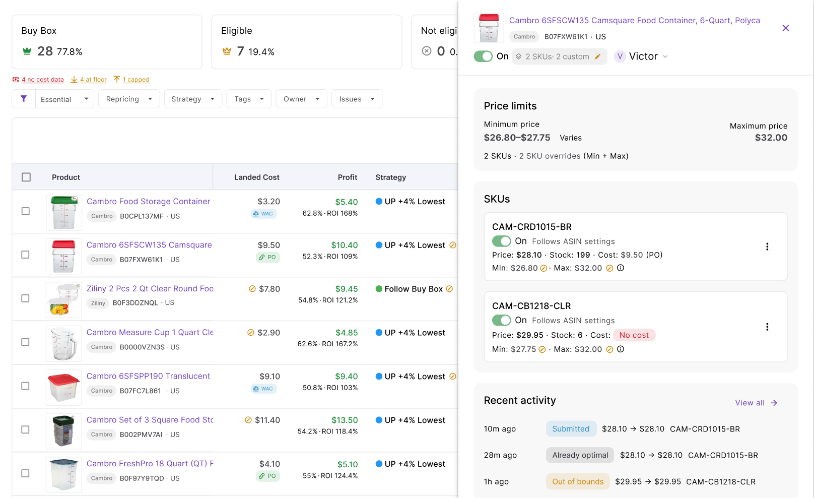Image resolution: width=814 pixels, height=498 pixels.
Task: Click the arrow icon next to View all
Action: 774,403
